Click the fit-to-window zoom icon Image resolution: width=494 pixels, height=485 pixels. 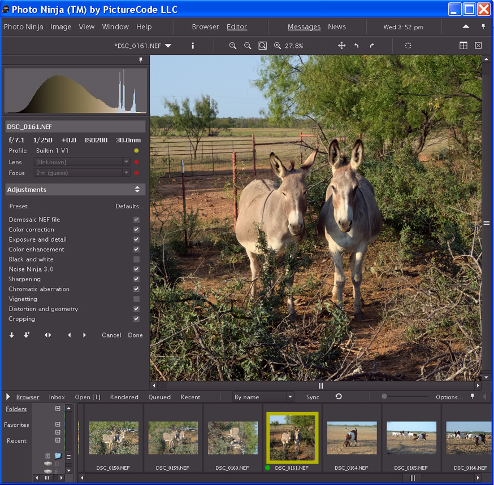(x=262, y=46)
